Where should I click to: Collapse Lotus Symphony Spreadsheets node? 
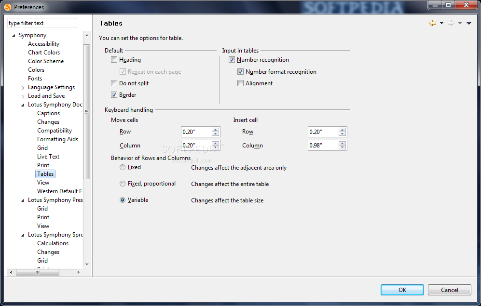point(23,235)
